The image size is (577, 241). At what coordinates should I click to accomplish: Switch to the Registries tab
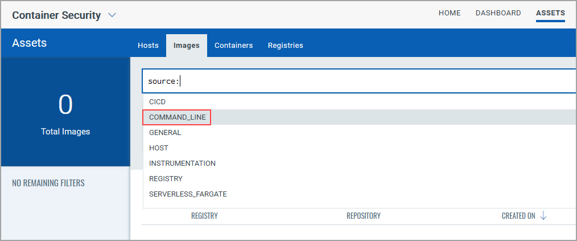tap(285, 46)
